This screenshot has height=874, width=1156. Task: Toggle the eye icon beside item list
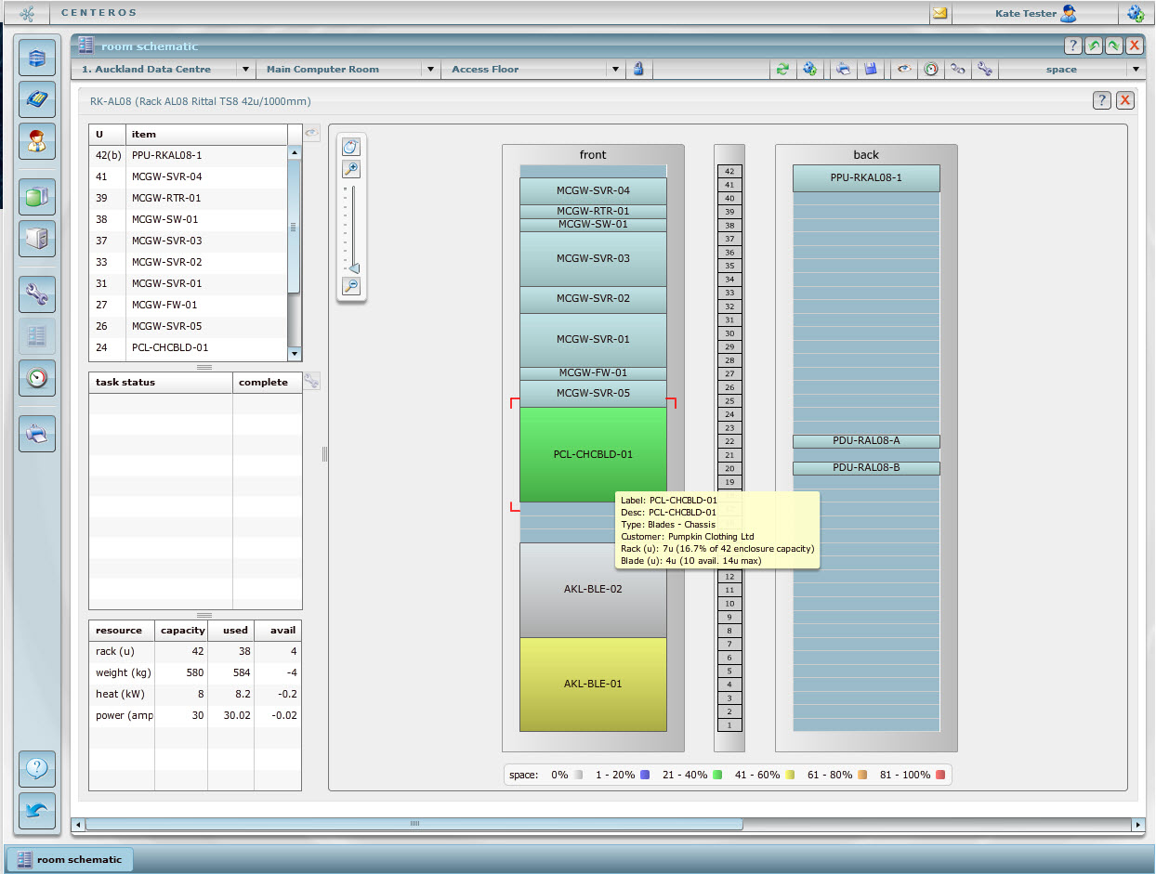tap(312, 134)
